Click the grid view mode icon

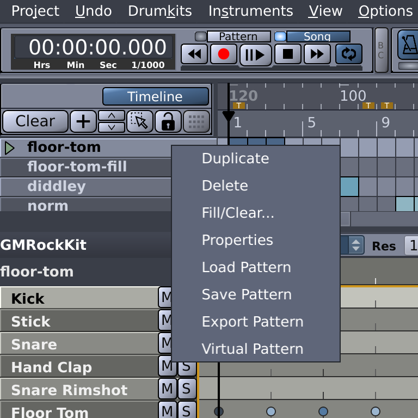tap(196, 121)
